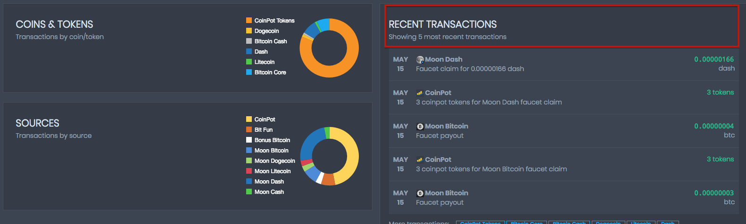The width and height of the screenshot is (746, 224).
Task: Click CoinPot icon beside Moon Dash faucet claim
Action: (x=420, y=93)
